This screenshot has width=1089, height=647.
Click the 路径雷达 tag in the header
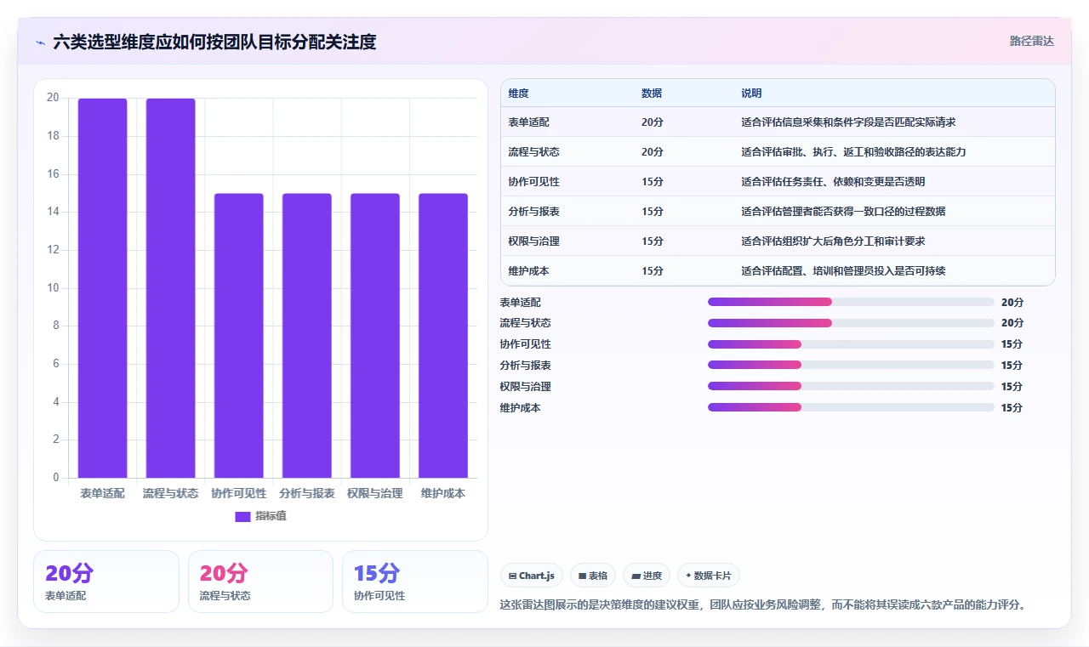point(1031,41)
